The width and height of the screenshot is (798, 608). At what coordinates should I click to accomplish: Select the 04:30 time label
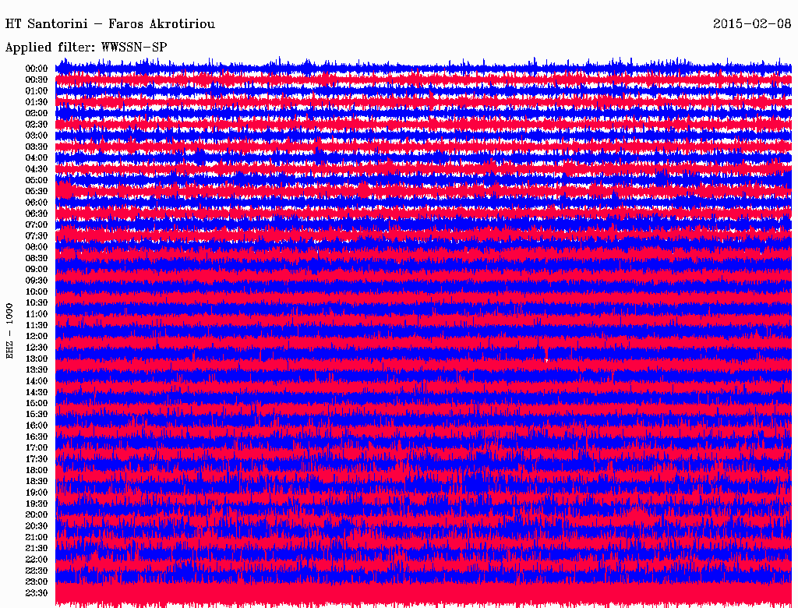coord(37,169)
